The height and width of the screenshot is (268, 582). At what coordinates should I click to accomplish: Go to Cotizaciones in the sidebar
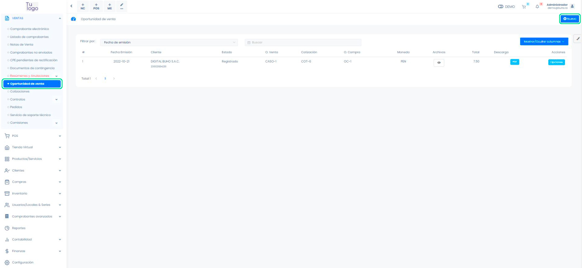20,92
